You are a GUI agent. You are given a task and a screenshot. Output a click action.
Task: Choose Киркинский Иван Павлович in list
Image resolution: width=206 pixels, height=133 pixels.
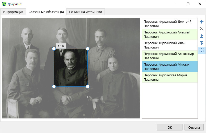(x=170, y=45)
